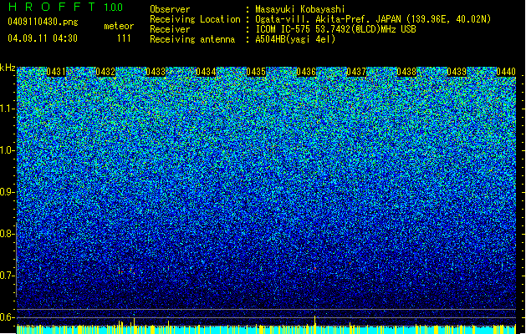526x334 pixels.
Task: Click the 0.9 kHz axis label
Action: click(x=8, y=192)
